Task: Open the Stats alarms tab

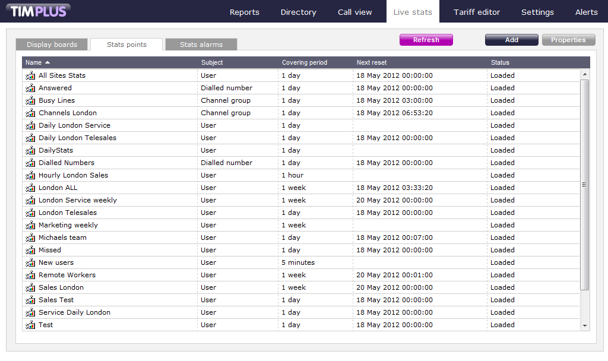Action: (201, 45)
